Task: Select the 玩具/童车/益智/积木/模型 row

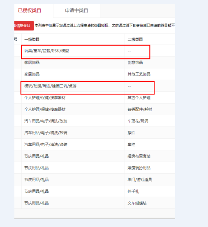Action: pyautogui.click(x=95, y=51)
